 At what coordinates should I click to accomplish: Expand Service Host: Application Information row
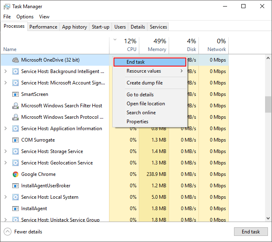[x=6, y=129]
